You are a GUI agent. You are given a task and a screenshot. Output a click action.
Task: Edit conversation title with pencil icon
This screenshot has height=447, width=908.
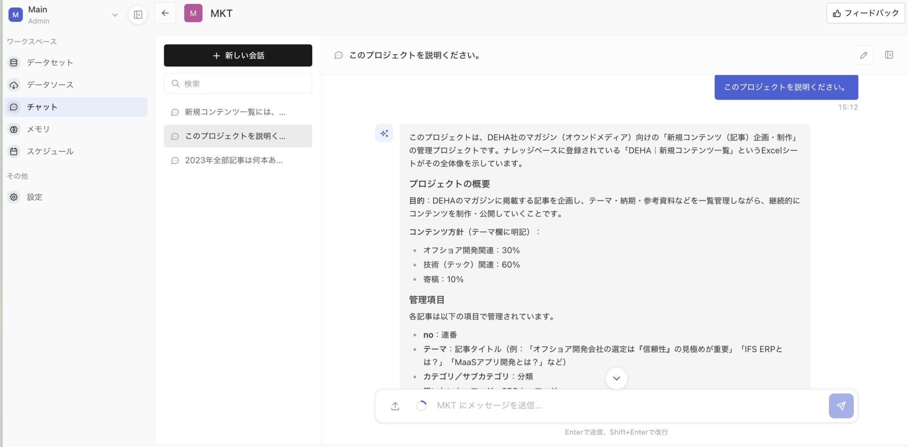tap(864, 55)
